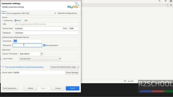Screen dimensions: 173x97
Task: Select the URL radio button
Action: click(x=23, y=20)
